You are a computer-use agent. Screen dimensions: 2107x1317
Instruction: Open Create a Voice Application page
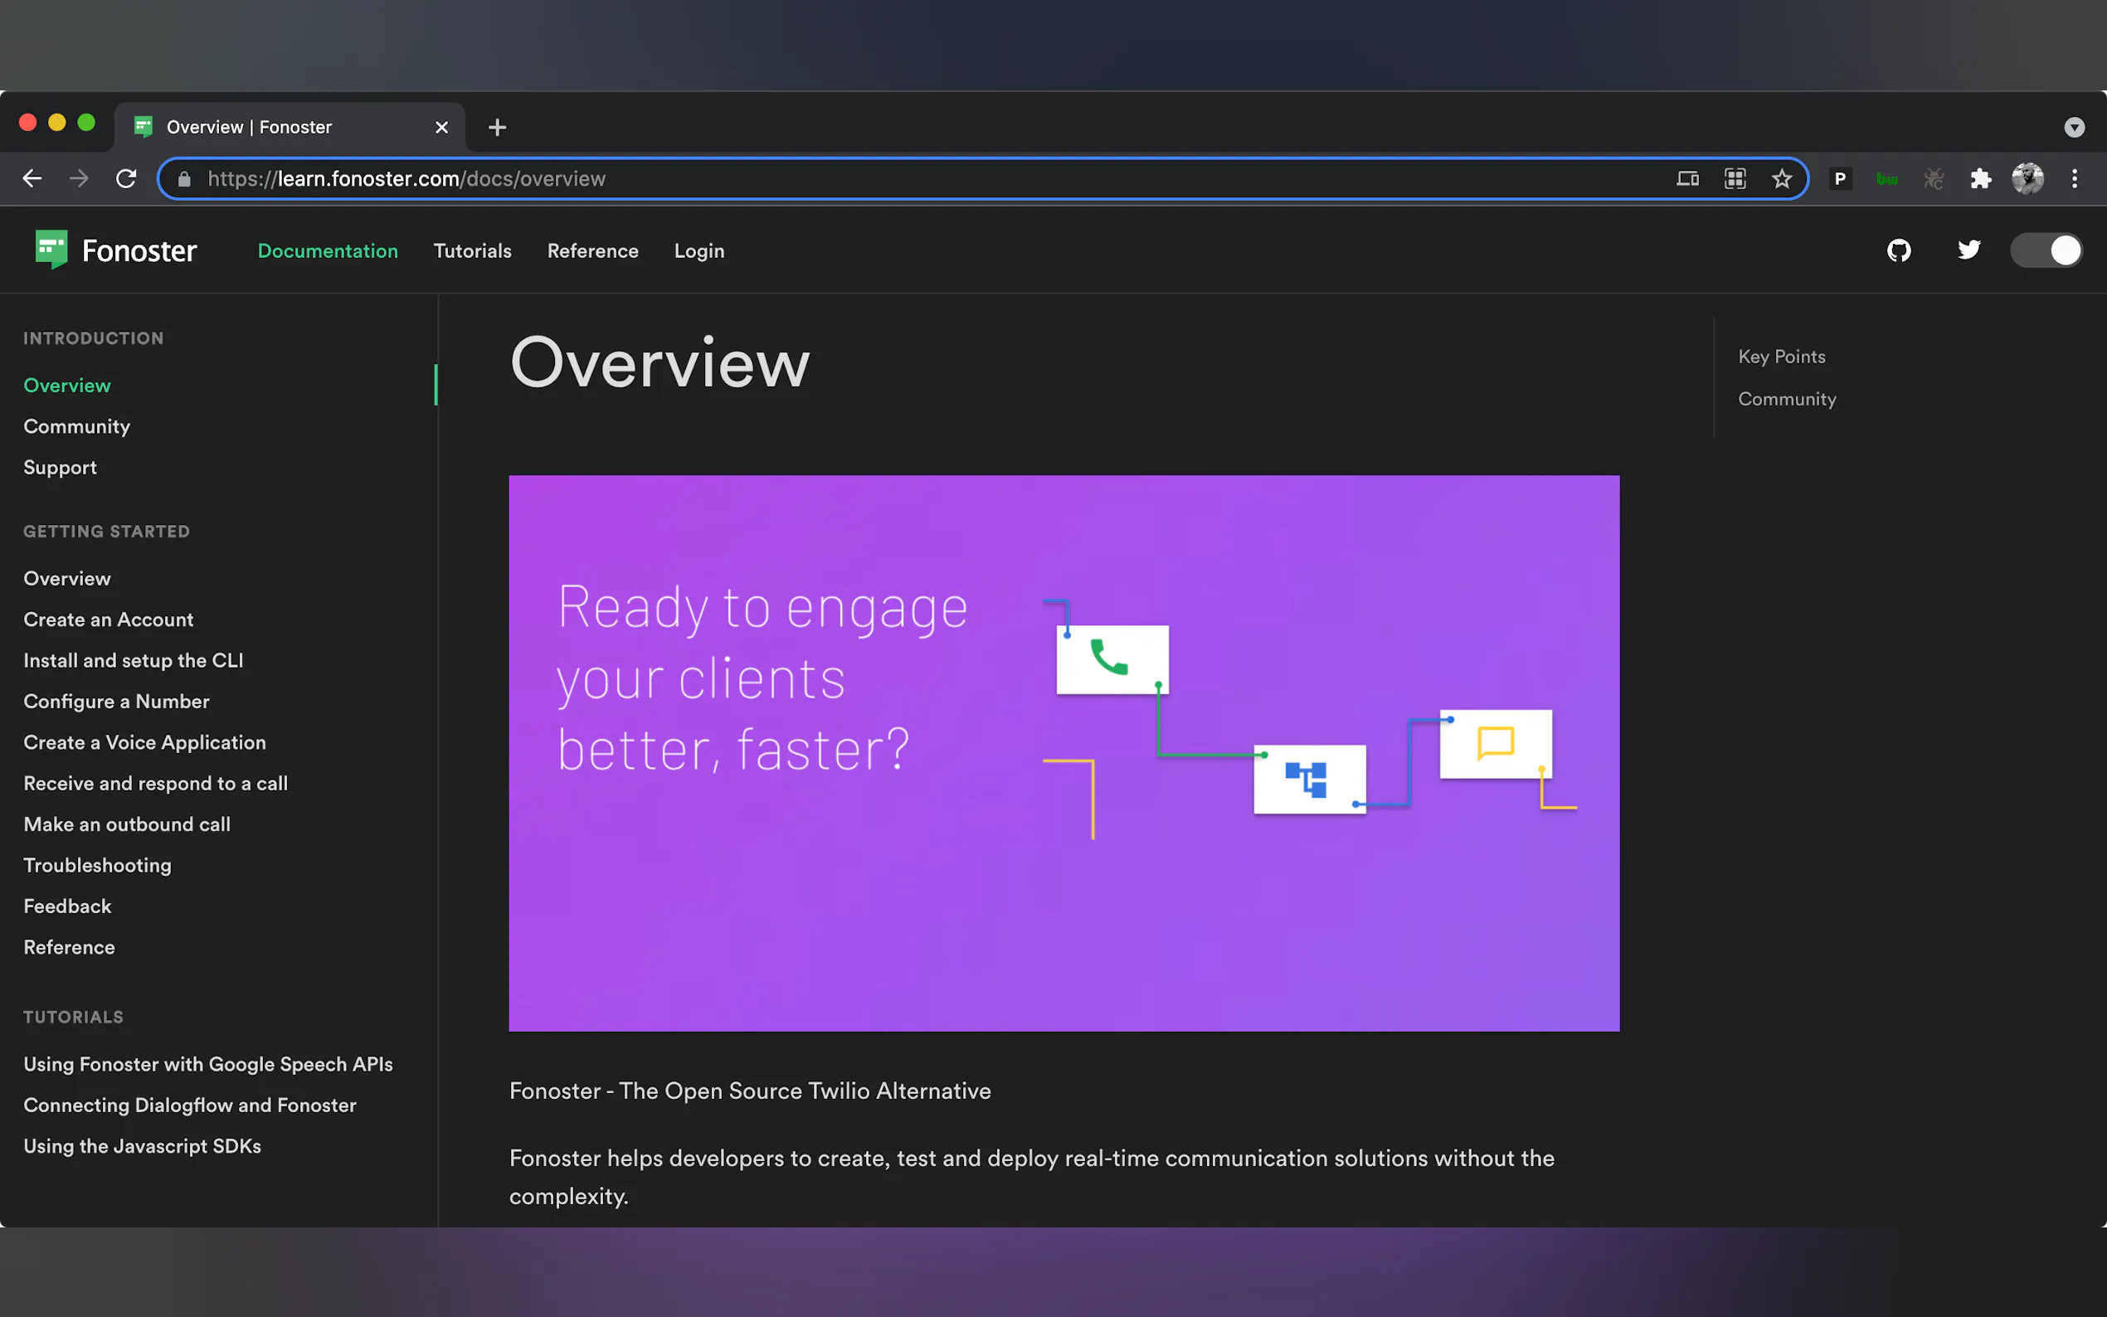tap(144, 742)
